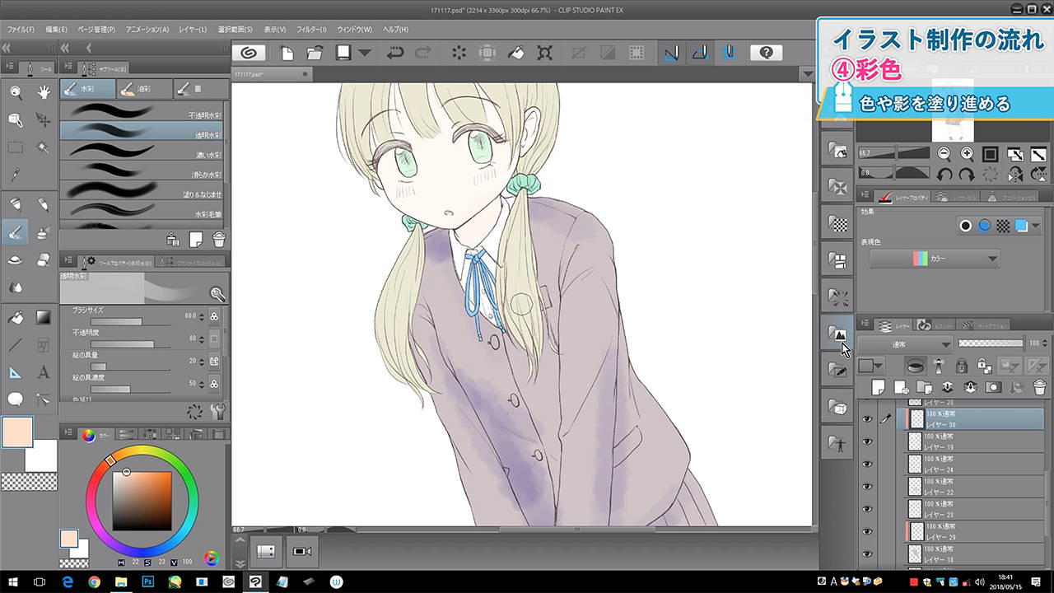
Task: Toggle Snap to ruler in command bar
Action: (672, 53)
